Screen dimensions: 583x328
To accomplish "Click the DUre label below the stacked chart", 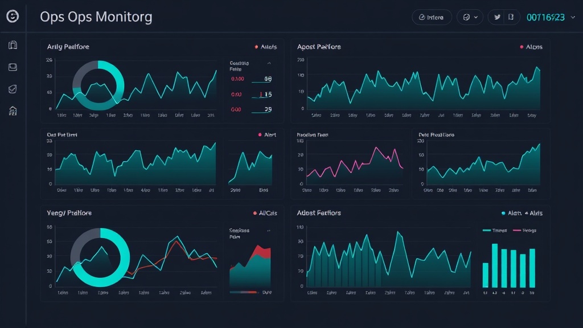I will coord(266,292).
